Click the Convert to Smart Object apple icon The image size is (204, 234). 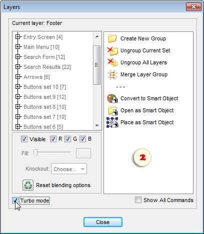(112, 98)
